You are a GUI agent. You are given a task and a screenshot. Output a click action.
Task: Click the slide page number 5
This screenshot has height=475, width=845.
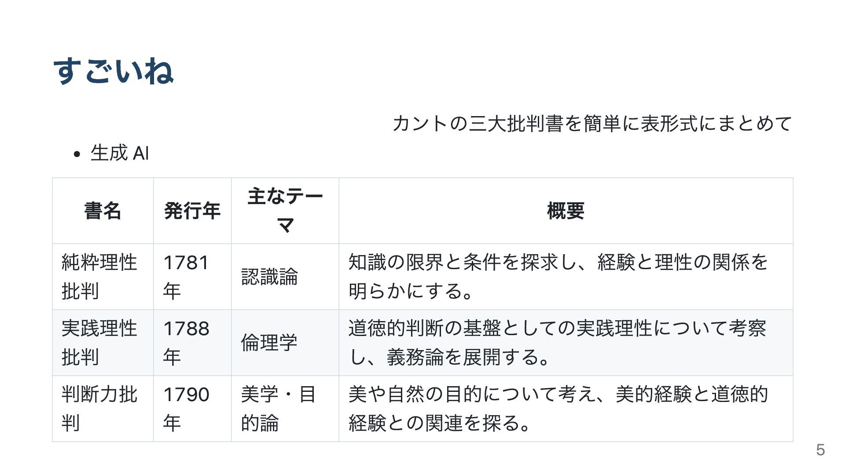click(820, 450)
